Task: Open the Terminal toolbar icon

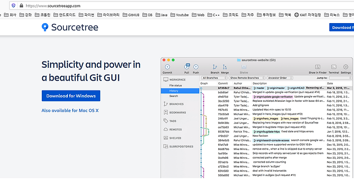Action: click(334, 67)
